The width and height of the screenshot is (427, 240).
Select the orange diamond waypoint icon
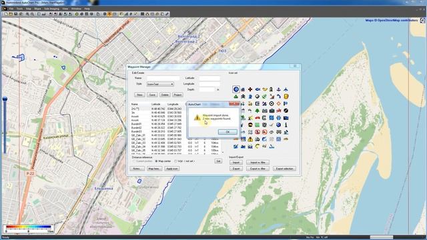tap(279, 104)
